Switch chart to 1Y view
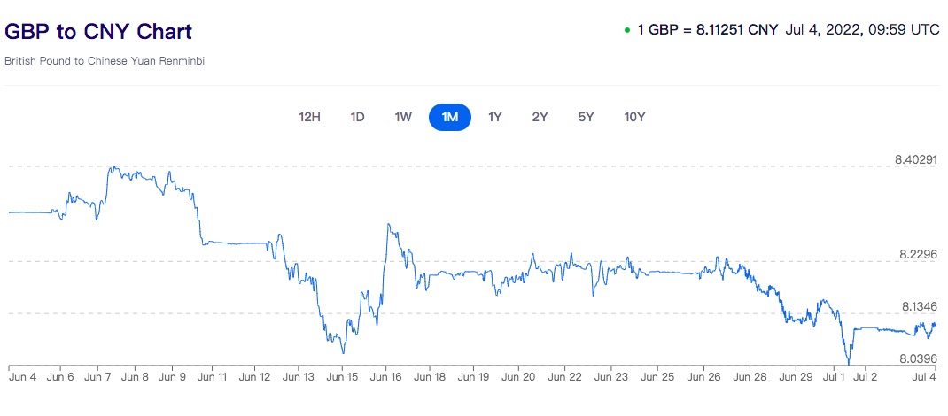 pyautogui.click(x=495, y=117)
